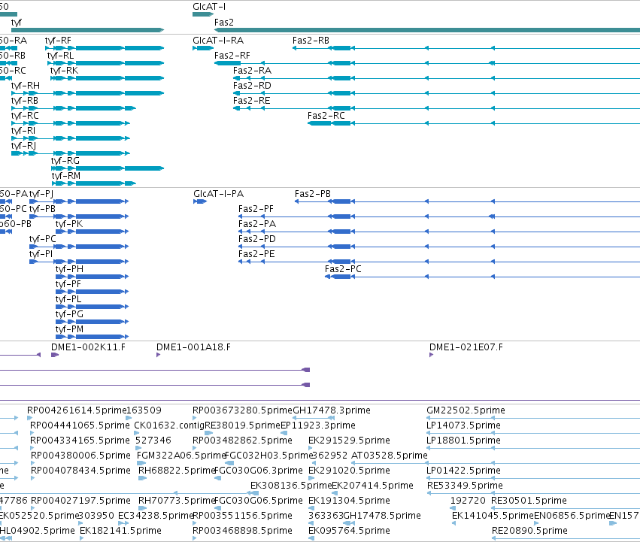Click insertion DME1-001A18.F
Screen dimensions: 640x542
pos(159,355)
